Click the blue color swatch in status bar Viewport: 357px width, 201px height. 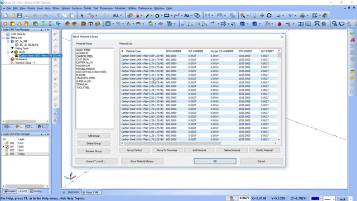pos(315,199)
